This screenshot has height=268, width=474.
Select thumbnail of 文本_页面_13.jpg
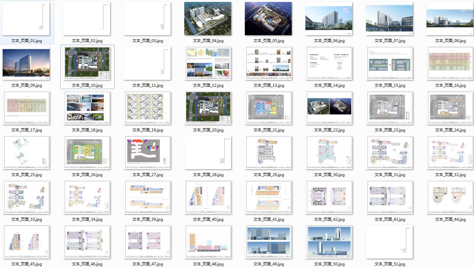point(268,64)
